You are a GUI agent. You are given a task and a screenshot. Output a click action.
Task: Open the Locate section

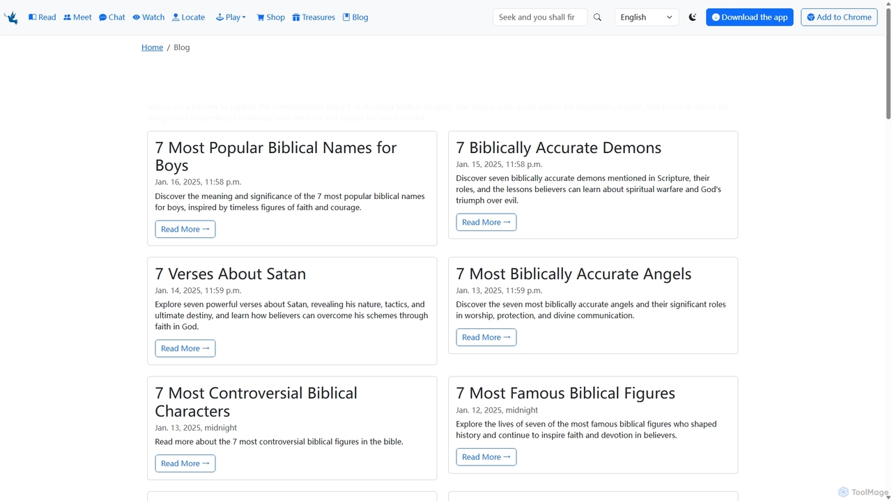click(188, 17)
